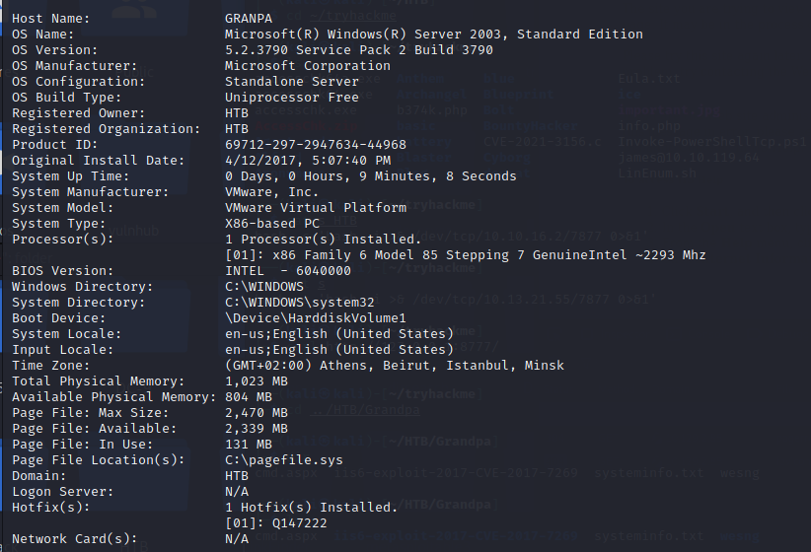Click the Product ID number
The height and width of the screenshot is (552, 811).
[x=315, y=145]
